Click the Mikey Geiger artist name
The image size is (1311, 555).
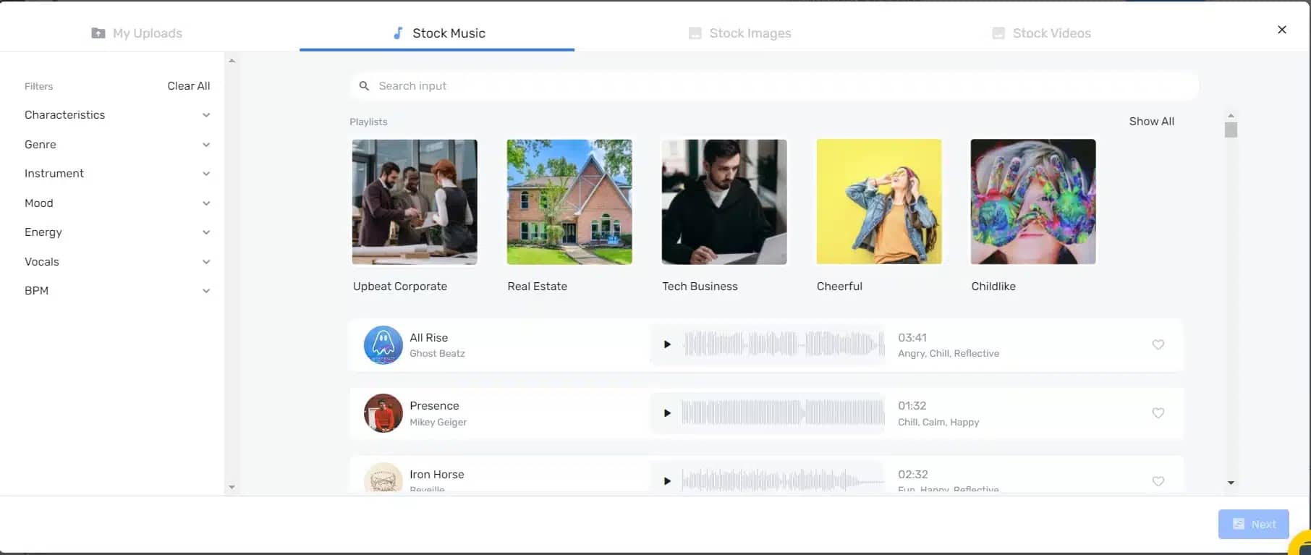pyautogui.click(x=438, y=423)
